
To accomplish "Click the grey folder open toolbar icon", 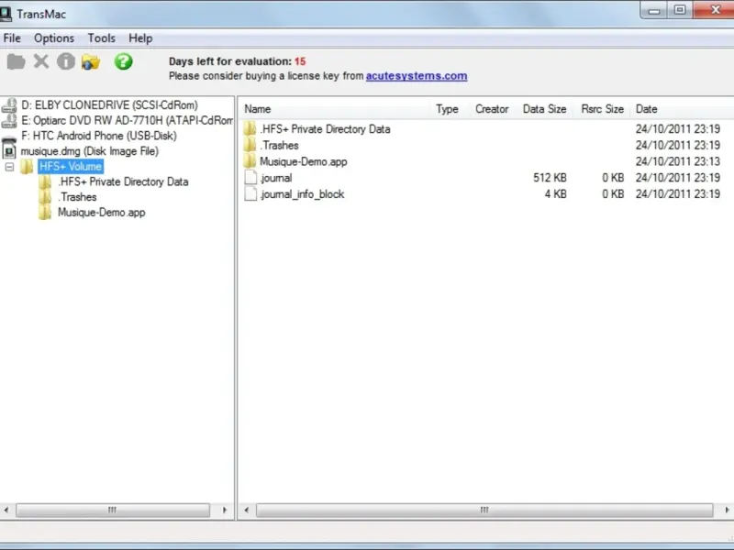I will click(x=16, y=61).
